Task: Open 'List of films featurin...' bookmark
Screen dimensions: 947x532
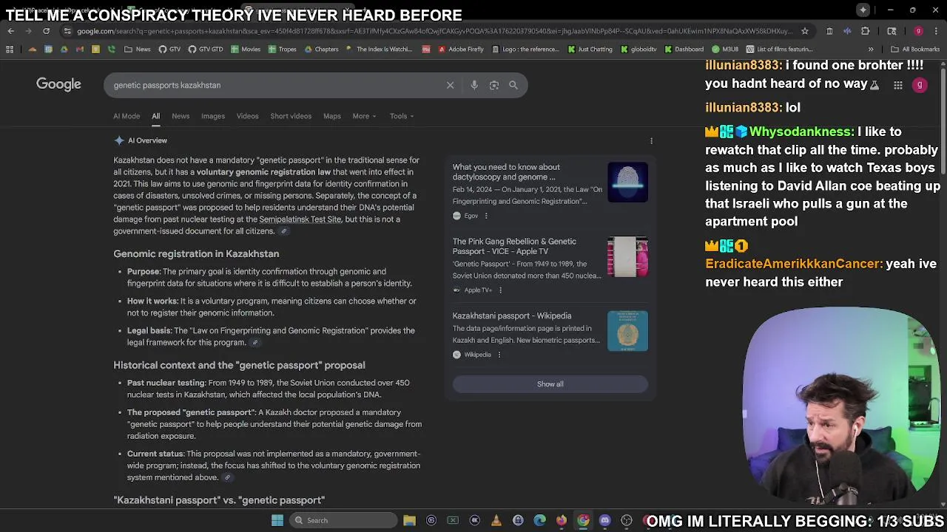Action: click(779, 50)
